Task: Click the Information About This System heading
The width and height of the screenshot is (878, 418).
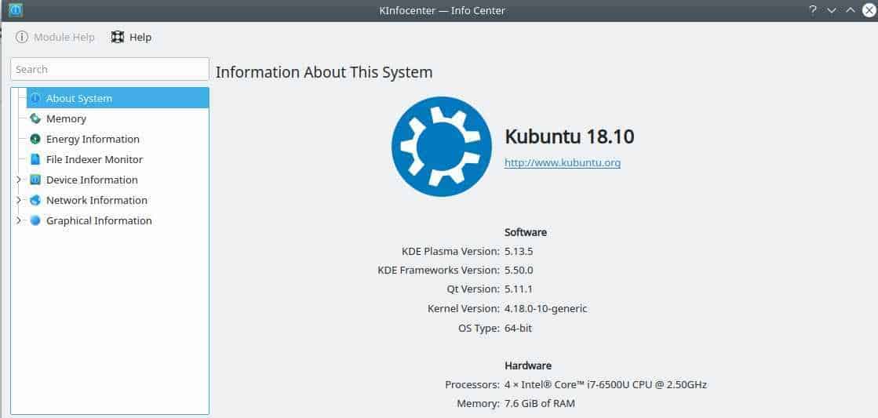Action: pos(324,72)
